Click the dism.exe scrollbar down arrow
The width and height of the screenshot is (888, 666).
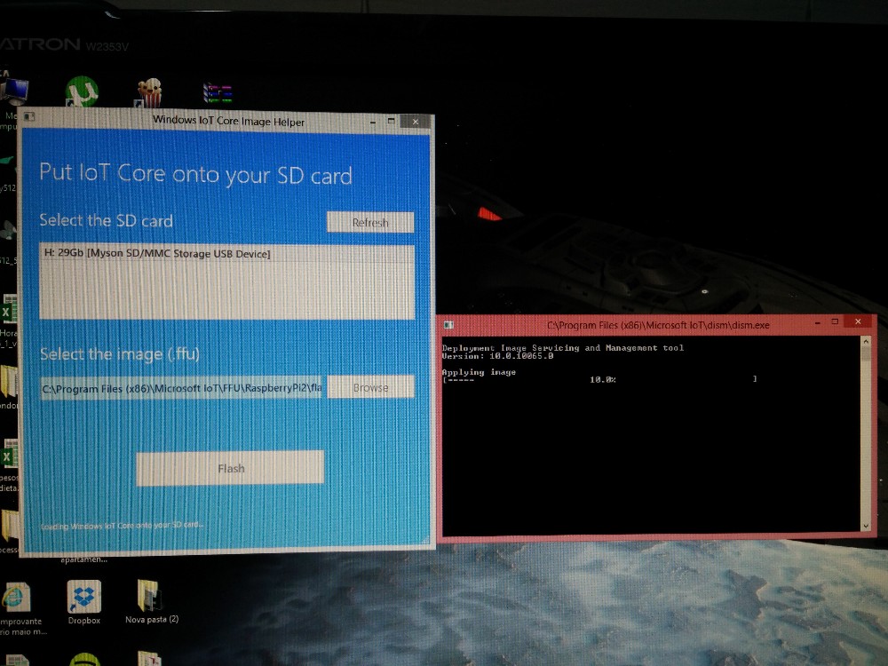(x=865, y=526)
